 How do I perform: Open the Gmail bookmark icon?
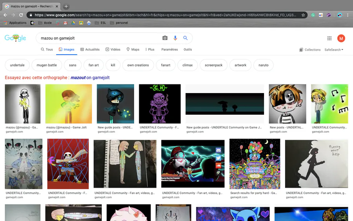65,23
